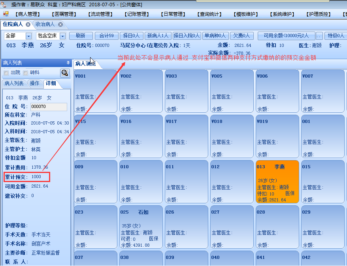Click the 刷新 button
This screenshot has width=347, height=266.
pyautogui.click(x=81, y=36)
